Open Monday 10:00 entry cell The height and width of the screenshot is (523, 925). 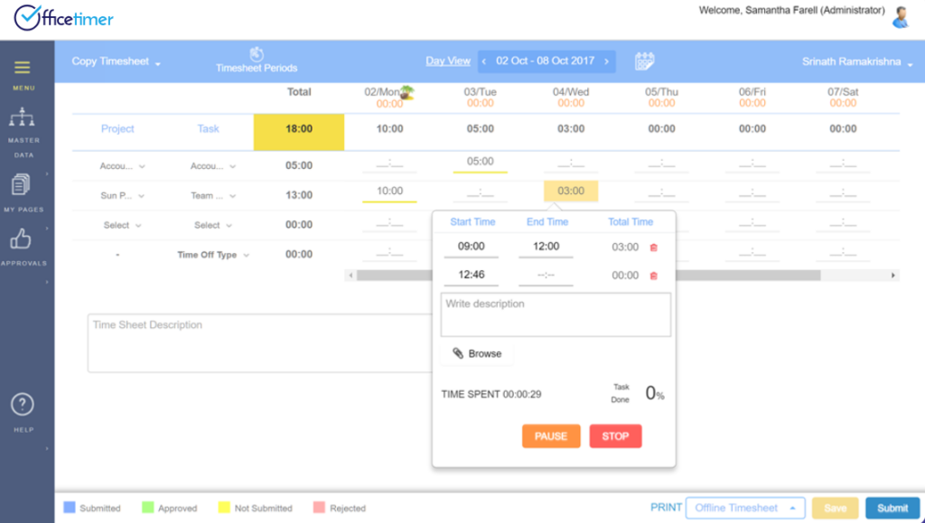tap(389, 191)
